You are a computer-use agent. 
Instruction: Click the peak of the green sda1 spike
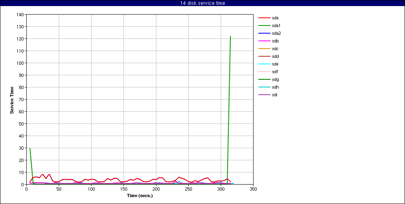[230, 36]
